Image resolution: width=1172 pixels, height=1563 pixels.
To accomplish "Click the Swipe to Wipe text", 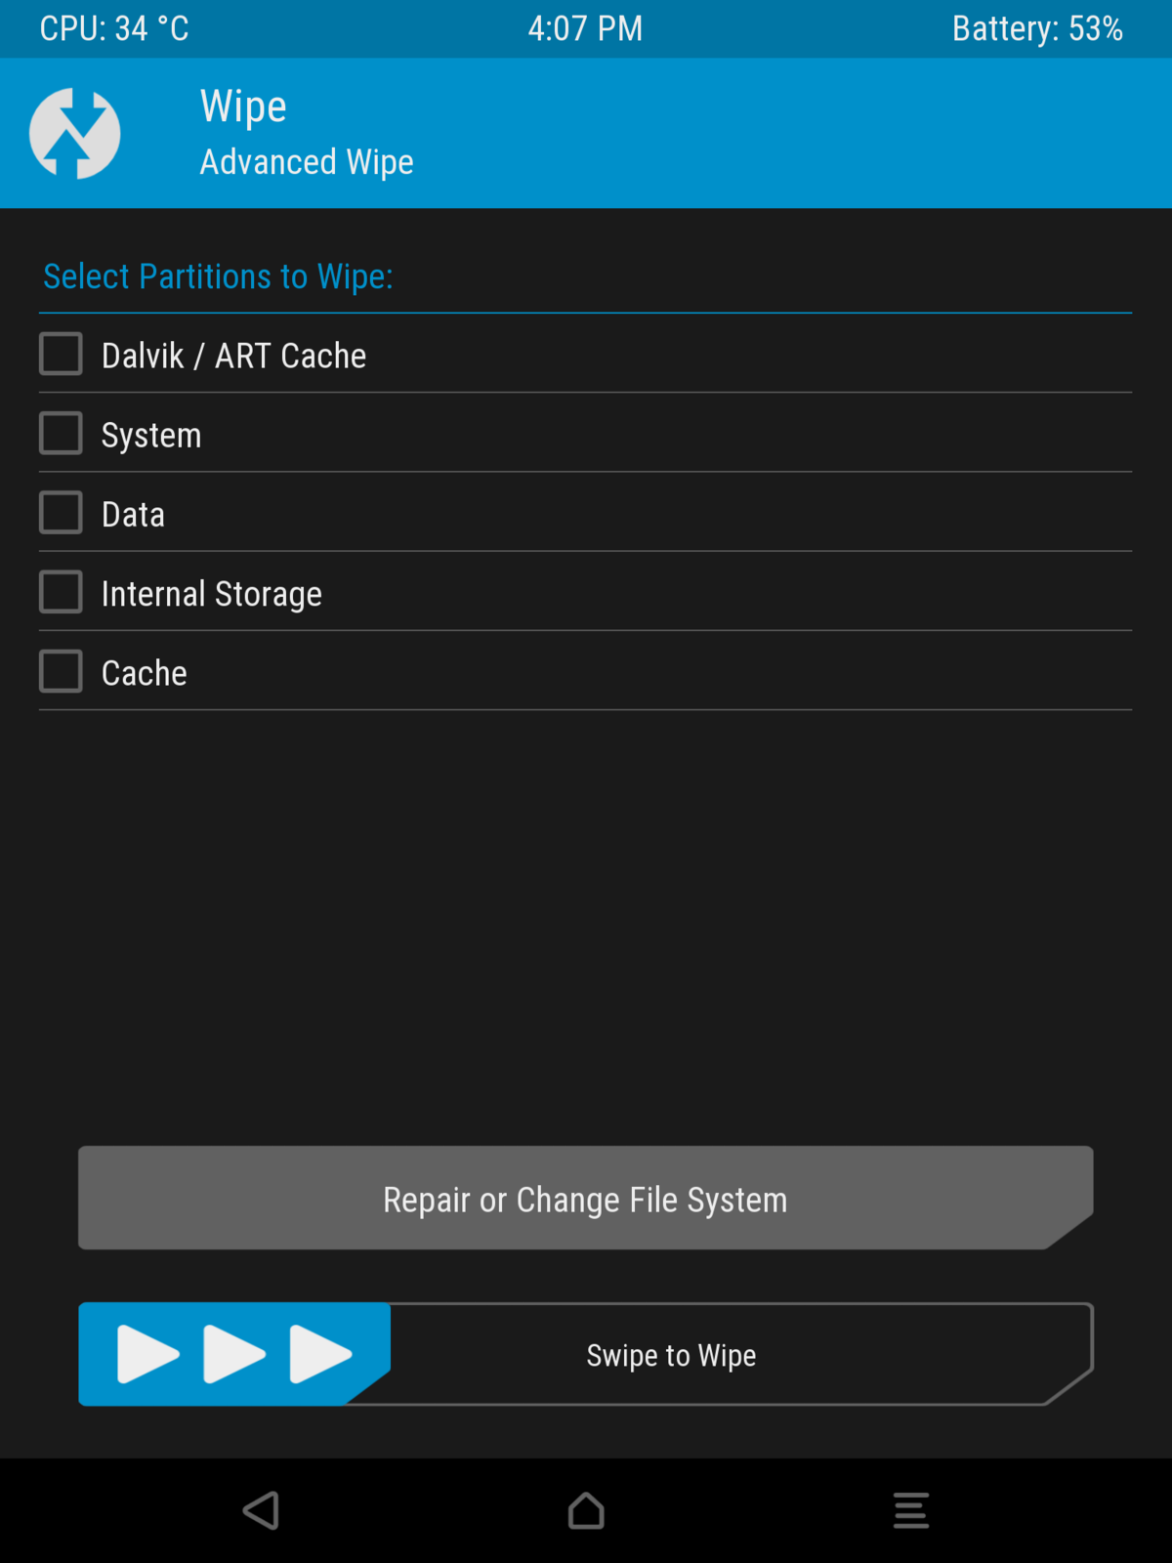I will click(671, 1356).
